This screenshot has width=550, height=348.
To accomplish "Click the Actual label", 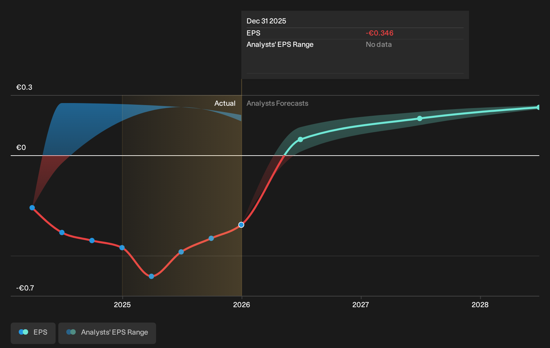I will 225,103.
